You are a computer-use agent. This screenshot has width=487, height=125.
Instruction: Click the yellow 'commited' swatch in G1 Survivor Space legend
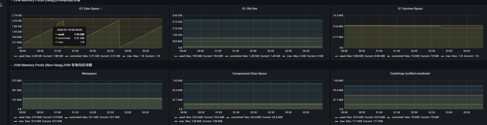coord(389,56)
